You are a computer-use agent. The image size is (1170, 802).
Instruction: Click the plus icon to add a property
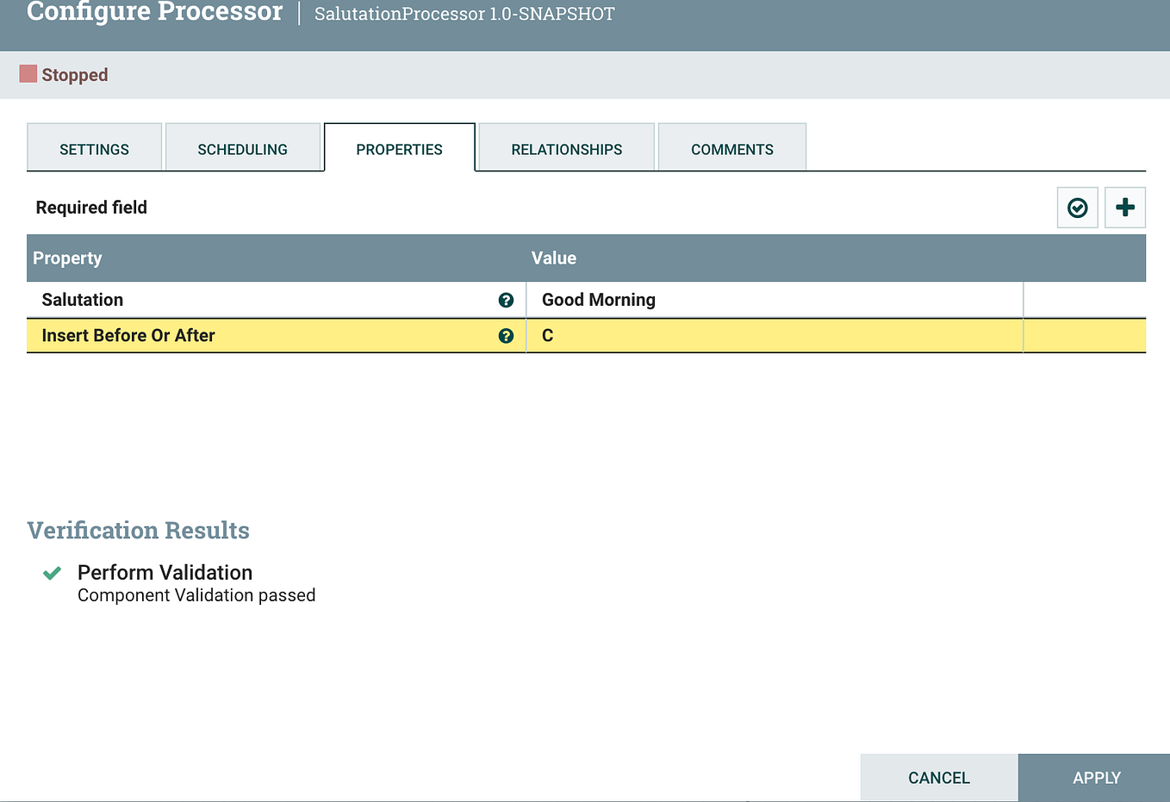coord(1124,208)
